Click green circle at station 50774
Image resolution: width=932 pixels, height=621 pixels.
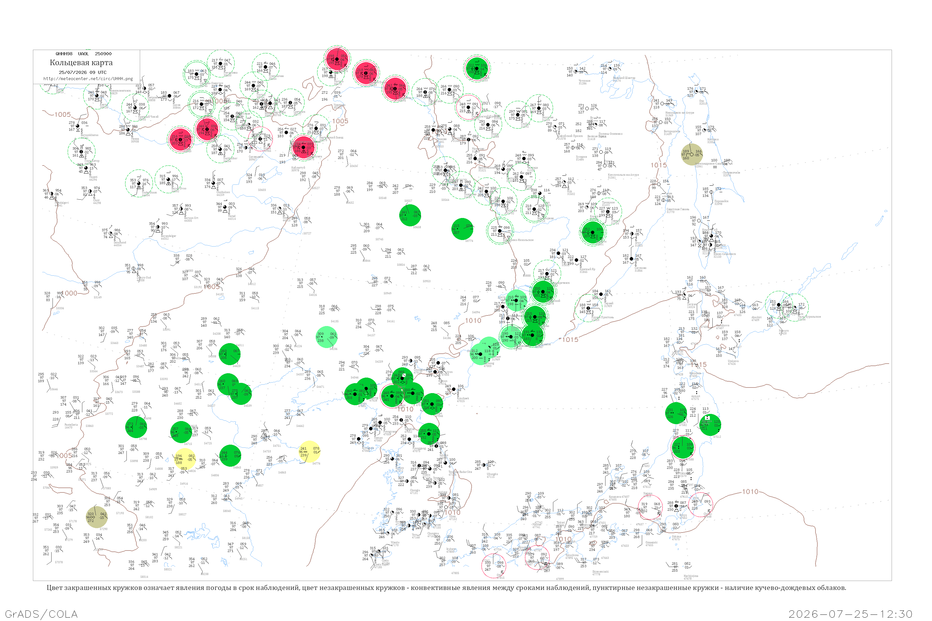click(x=462, y=229)
